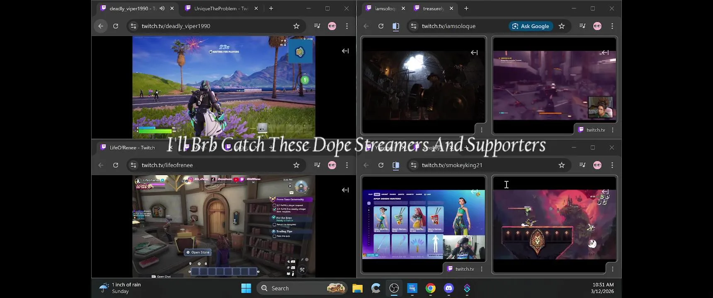Click the Windows Start button
713x298 pixels.
tap(246, 288)
